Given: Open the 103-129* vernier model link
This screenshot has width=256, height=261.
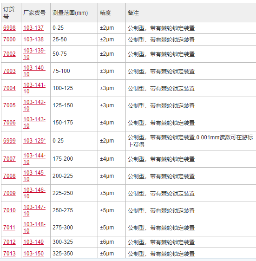Looking at the screenshot, I should point(34,141).
